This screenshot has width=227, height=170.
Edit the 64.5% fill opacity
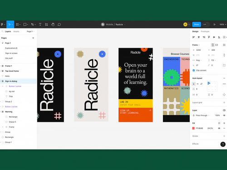point(210,128)
